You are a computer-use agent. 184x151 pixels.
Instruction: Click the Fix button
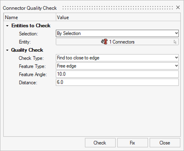[133, 143]
